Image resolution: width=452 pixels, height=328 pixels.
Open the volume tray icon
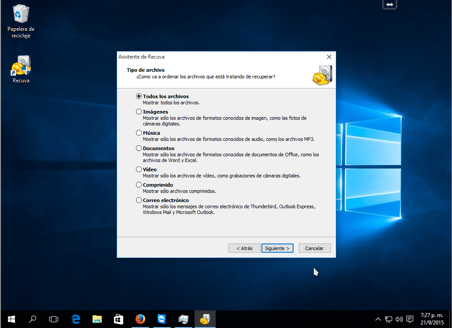pos(399,319)
